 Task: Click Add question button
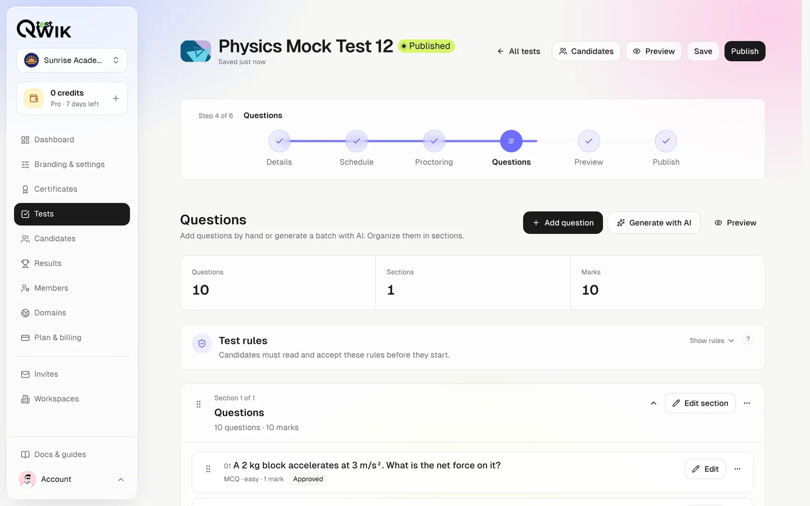[x=563, y=223]
